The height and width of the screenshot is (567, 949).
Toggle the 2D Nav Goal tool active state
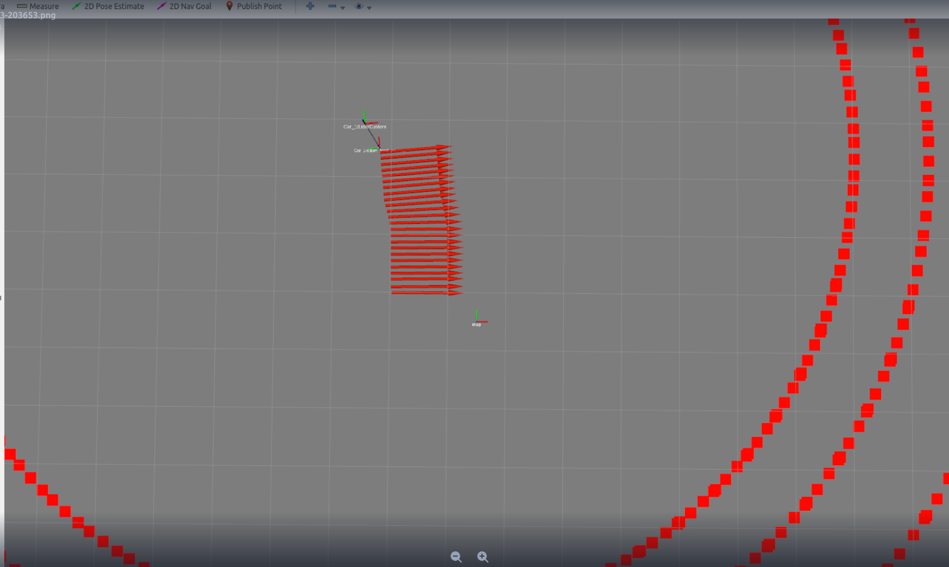(x=184, y=6)
